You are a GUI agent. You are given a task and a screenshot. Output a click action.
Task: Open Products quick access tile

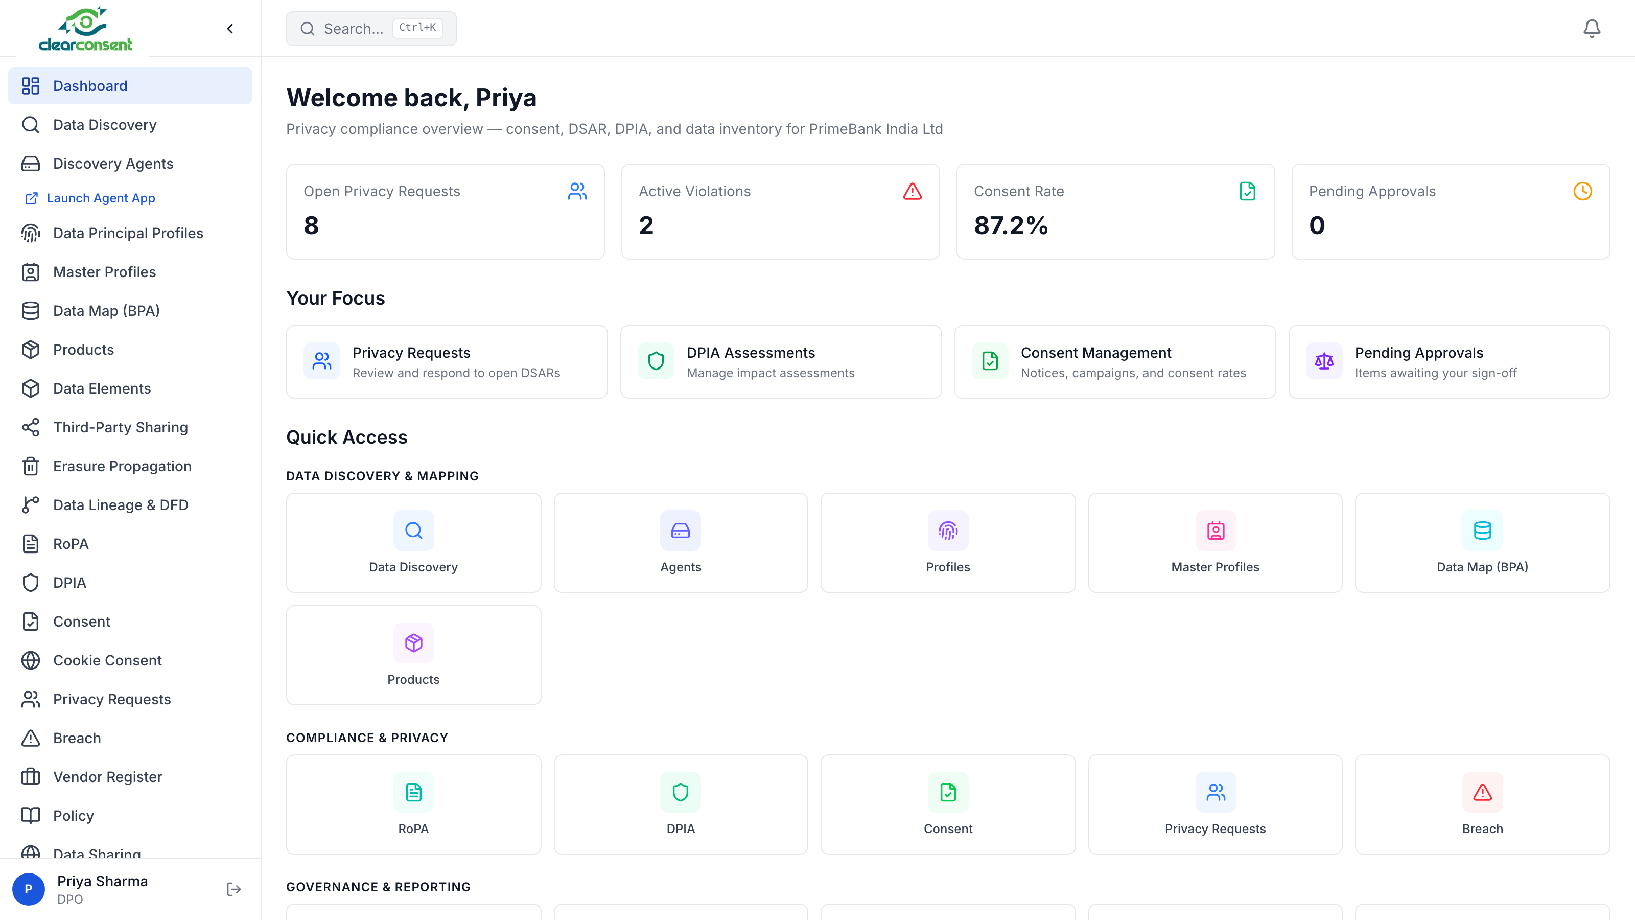413,655
